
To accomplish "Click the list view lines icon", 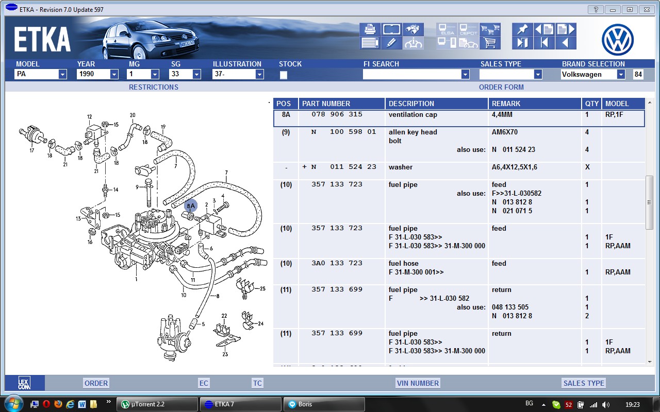I will (370, 43).
